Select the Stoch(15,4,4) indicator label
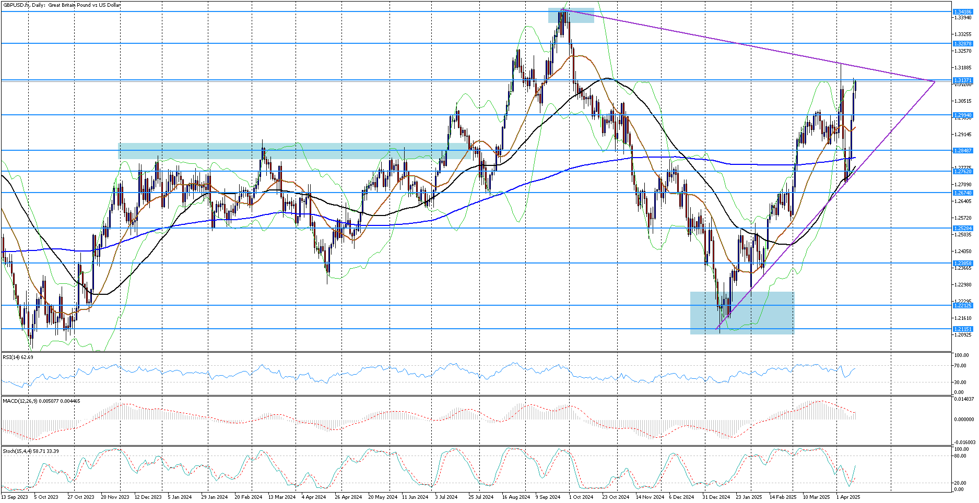This screenshot has height=503, width=979. point(31,451)
